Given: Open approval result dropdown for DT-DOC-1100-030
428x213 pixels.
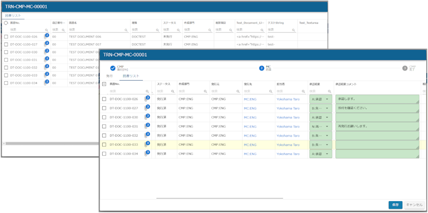Looking at the screenshot, I should [320, 117].
